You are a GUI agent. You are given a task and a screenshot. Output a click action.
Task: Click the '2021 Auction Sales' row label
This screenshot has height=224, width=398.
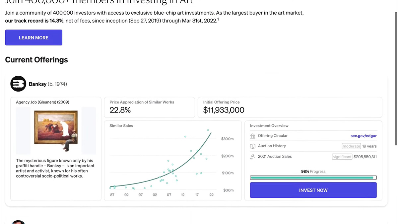275,156
